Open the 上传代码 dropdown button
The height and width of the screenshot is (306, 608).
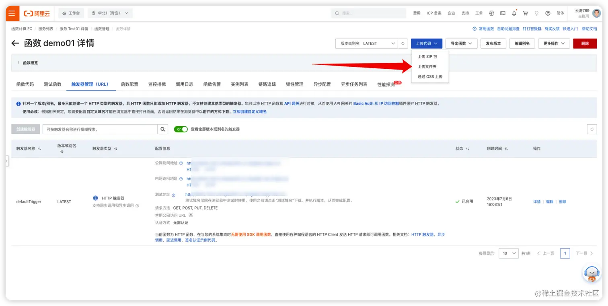[427, 43]
